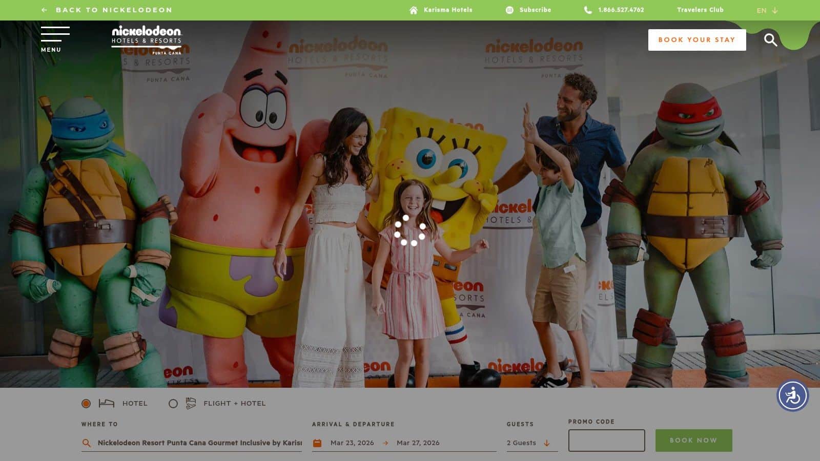This screenshot has width=820, height=461.
Task: Open the Mar 27, 2026 departure date picker
Action: [419, 443]
